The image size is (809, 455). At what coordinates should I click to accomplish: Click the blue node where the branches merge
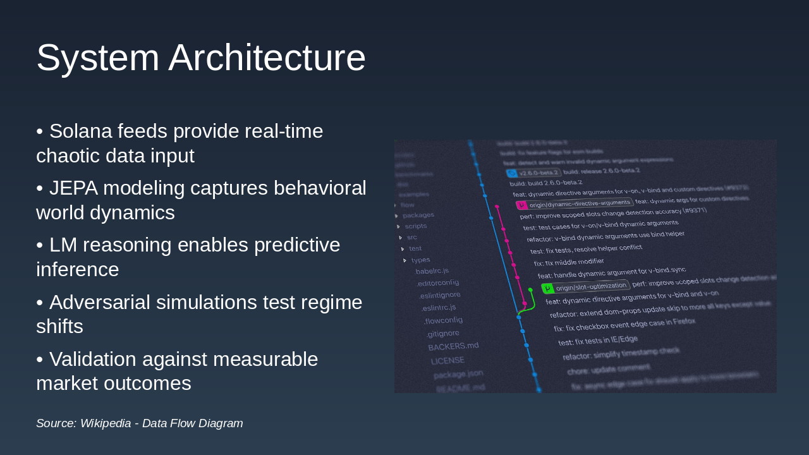pyautogui.click(x=519, y=317)
